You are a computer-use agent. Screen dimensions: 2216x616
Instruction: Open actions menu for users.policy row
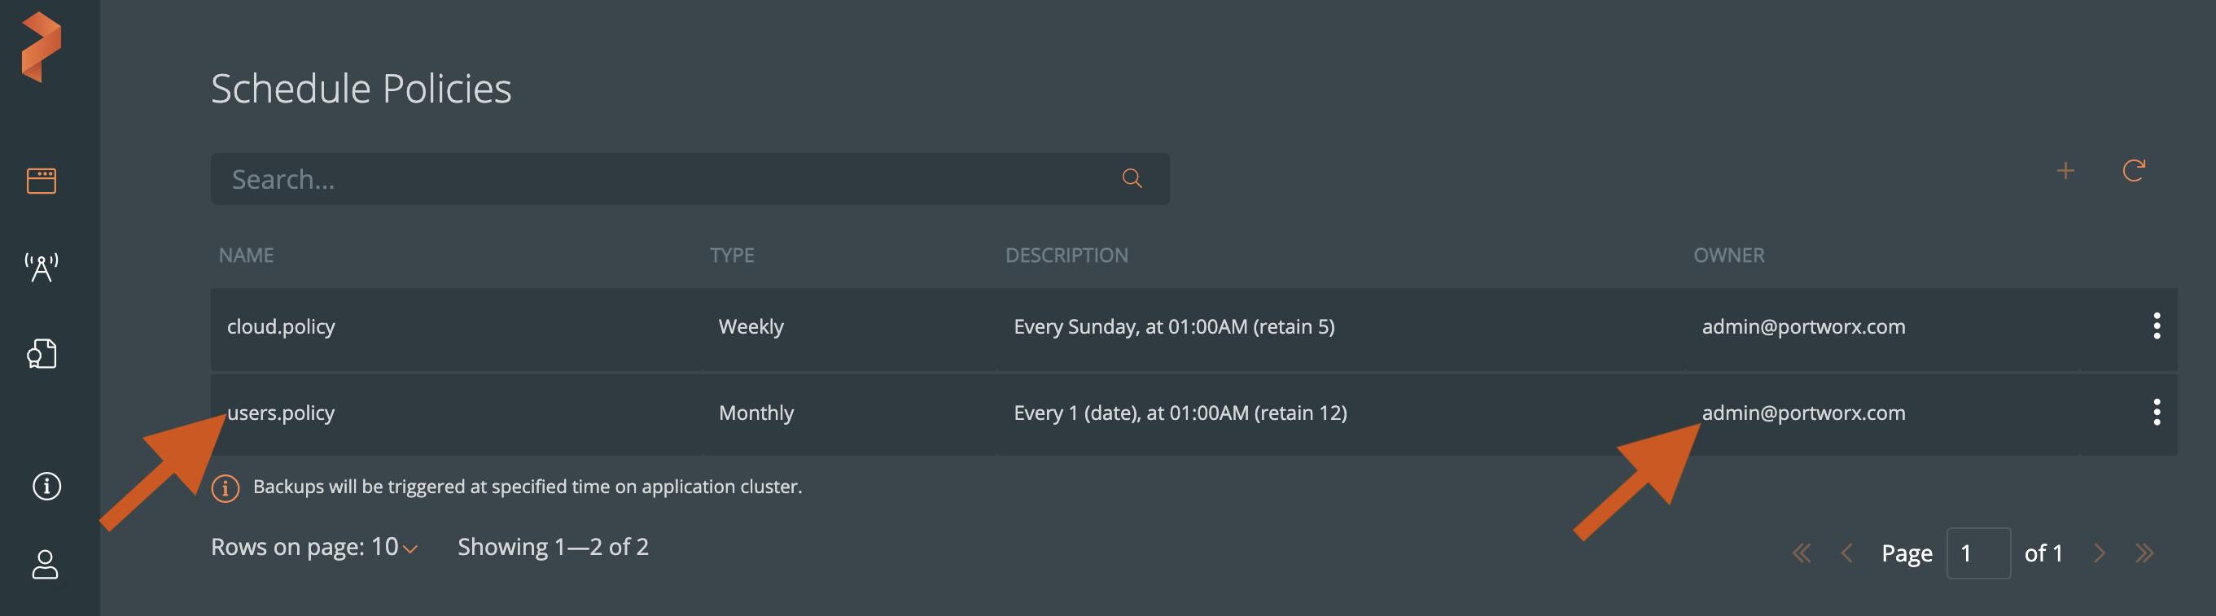(x=2156, y=412)
